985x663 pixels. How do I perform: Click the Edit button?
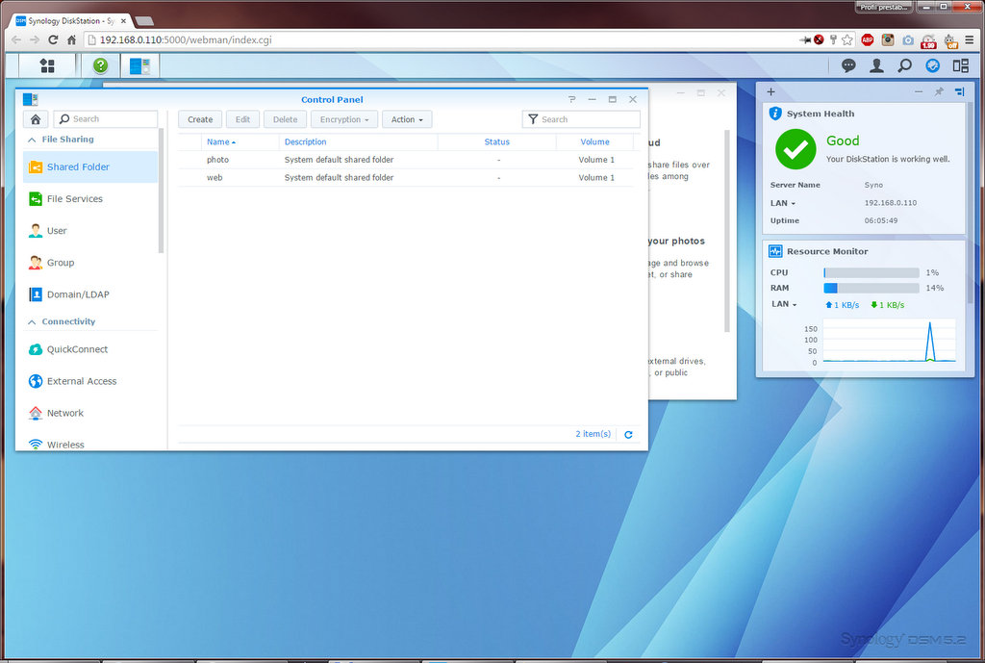click(x=242, y=119)
